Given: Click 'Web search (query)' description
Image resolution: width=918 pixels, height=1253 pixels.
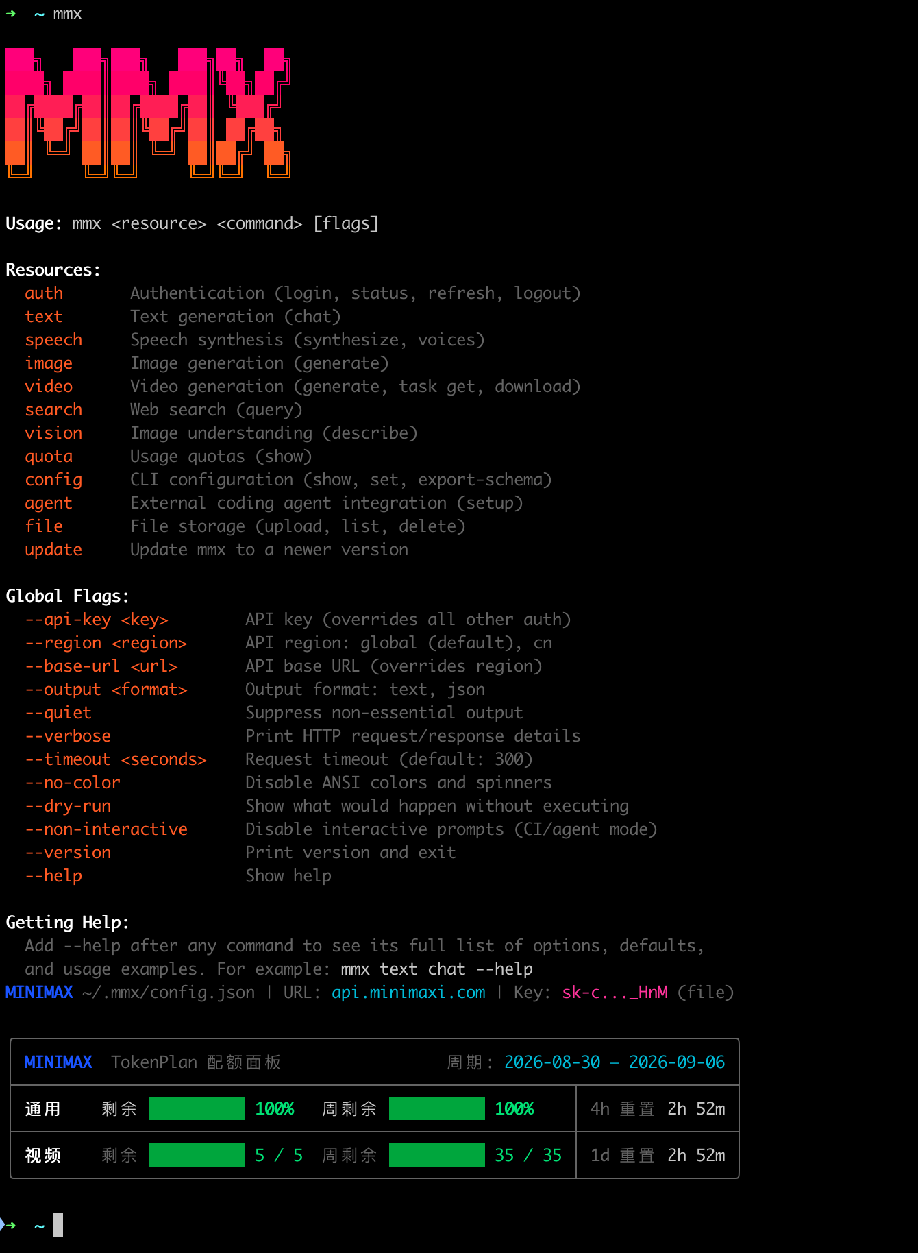Looking at the screenshot, I should click(x=216, y=410).
